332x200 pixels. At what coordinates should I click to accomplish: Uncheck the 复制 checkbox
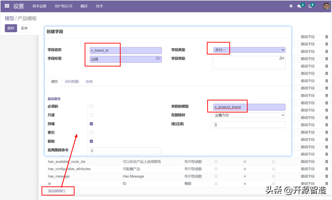click(91, 141)
